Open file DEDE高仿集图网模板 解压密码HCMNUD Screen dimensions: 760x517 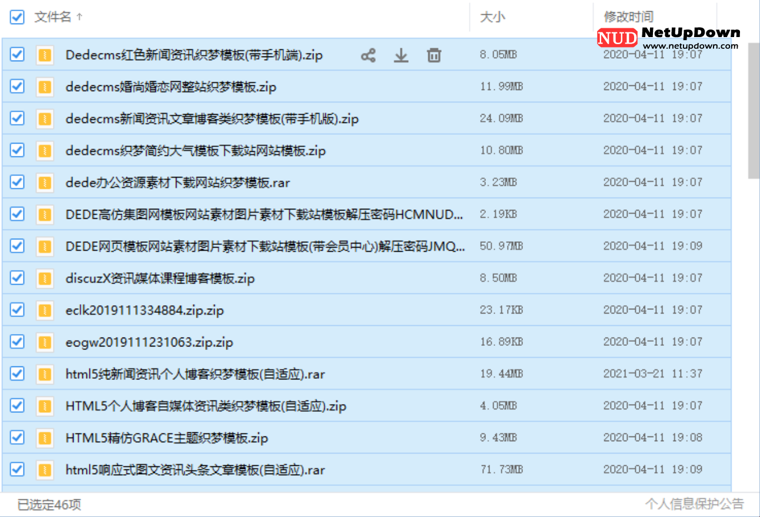click(x=265, y=215)
